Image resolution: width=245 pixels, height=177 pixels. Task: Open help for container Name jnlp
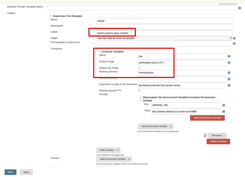click(x=229, y=56)
